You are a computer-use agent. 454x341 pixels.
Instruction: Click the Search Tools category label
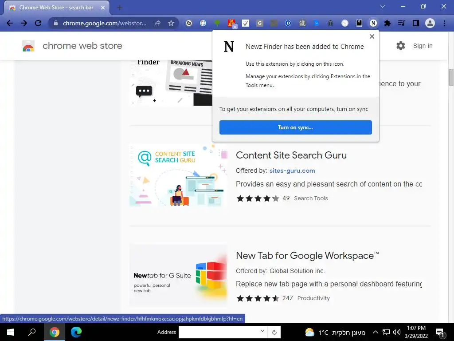[x=311, y=198]
